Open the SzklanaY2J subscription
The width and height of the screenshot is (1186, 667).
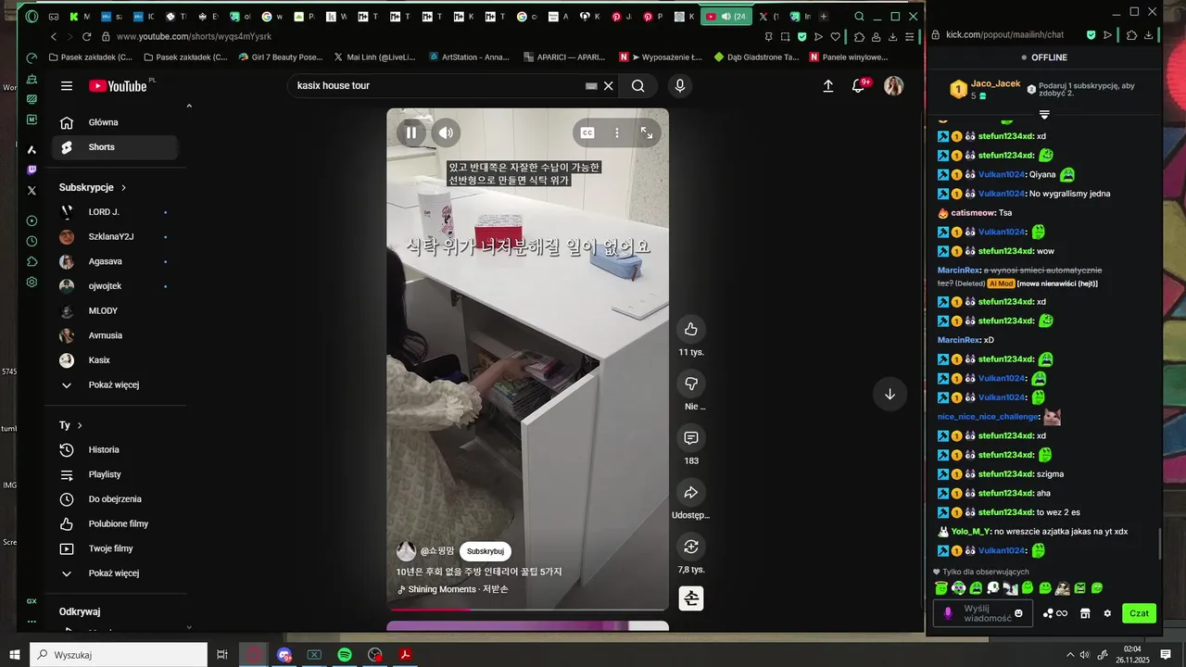coord(115,237)
